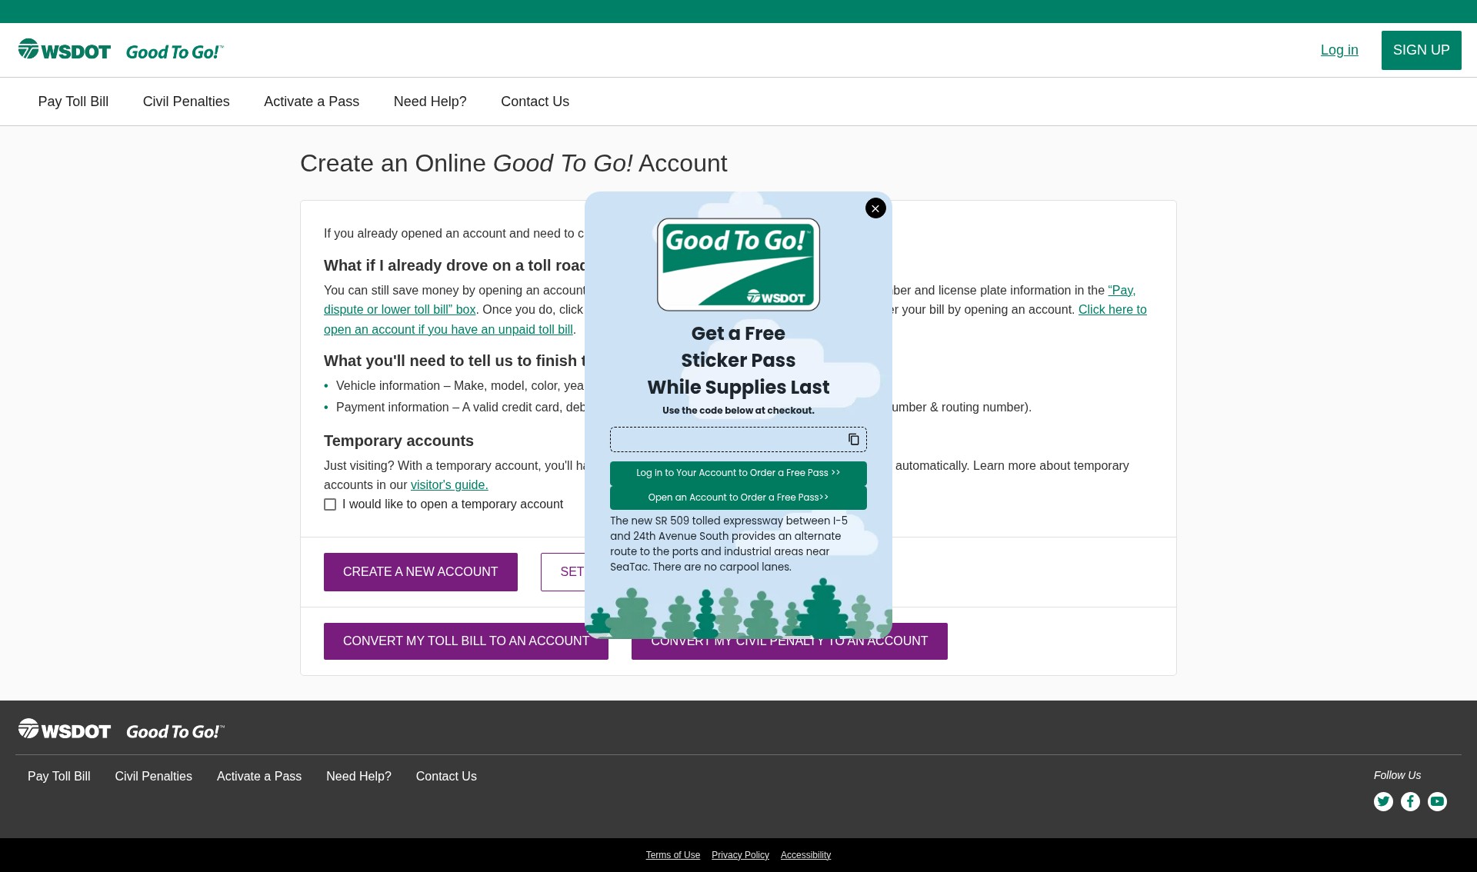Viewport: 1477px width, 872px height.
Task: Open Pay Toll Bill in footer
Action: tap(59, 777)
